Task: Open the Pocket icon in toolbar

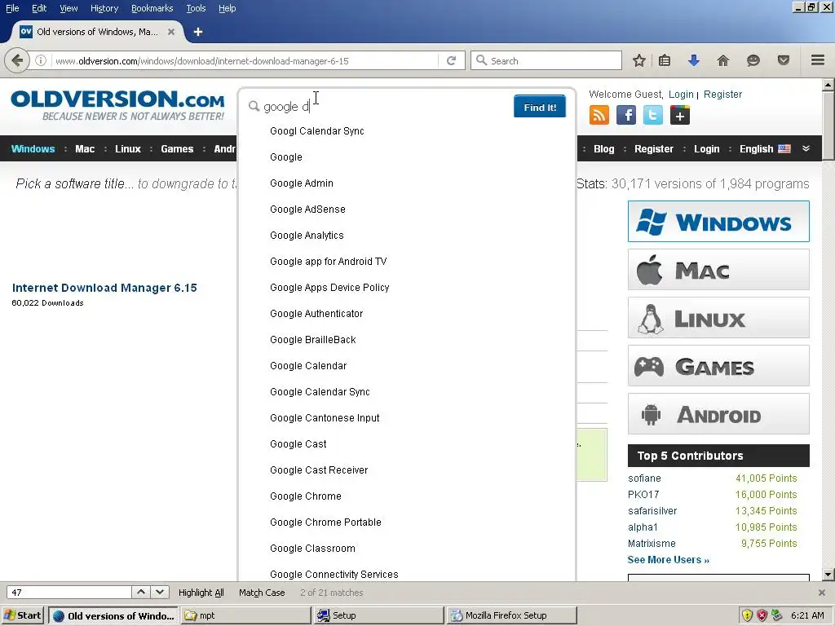Action: (784, 60)
